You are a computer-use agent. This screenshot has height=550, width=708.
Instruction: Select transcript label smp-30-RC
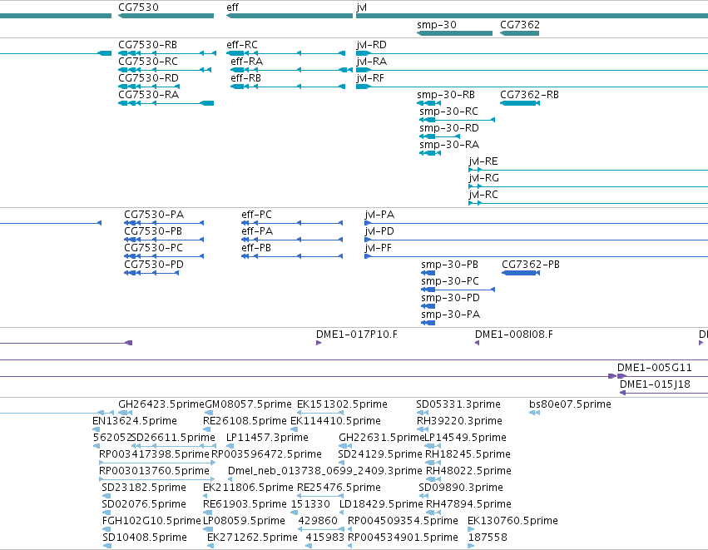tap(448, 111)
